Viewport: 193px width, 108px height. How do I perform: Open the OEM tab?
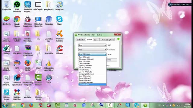click(95, 40)
